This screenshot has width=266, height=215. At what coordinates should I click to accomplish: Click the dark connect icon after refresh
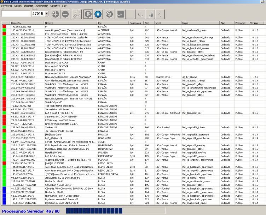[121, 14]
